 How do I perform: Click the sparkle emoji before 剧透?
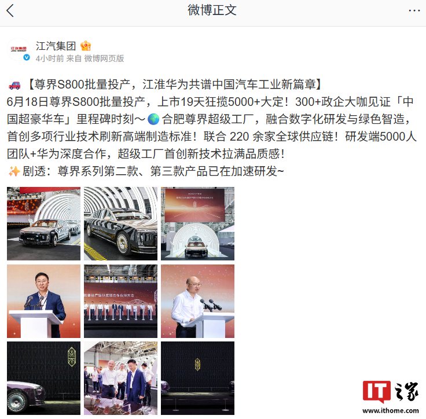[x=14, y=171]
